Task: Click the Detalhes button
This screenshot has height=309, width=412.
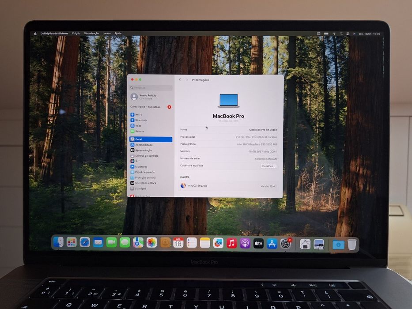Action: (x=268, y=166)
